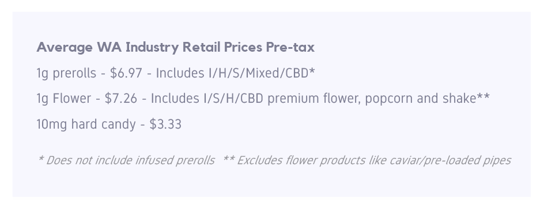
Task: Click the word 'Average' in heading
Action: [65, 47]
